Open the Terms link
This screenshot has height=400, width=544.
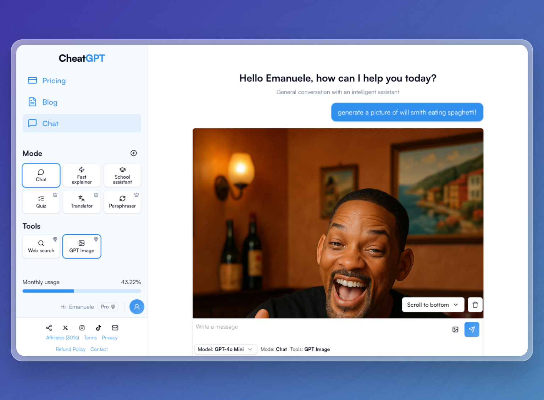(90, 338)
